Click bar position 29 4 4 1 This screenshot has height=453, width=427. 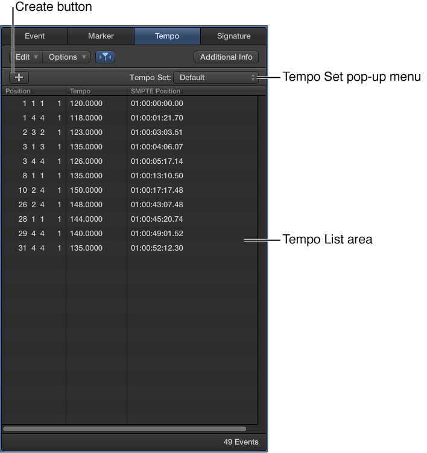click(40, 234)
